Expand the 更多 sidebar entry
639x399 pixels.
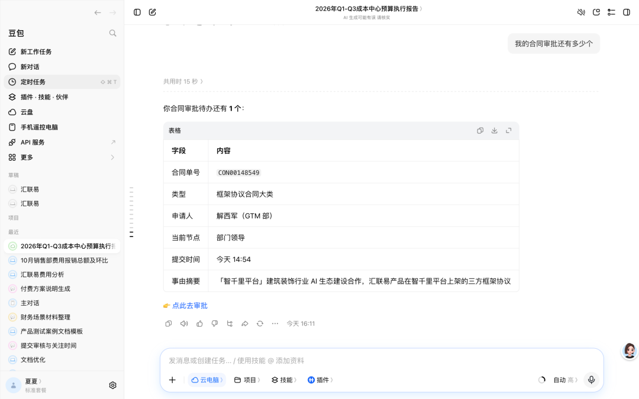(x=62, y=158)
